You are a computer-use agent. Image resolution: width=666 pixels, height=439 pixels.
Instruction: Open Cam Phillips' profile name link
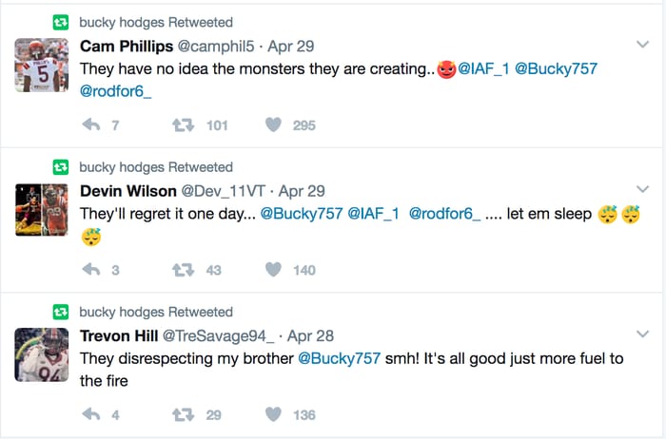(119, 46)
